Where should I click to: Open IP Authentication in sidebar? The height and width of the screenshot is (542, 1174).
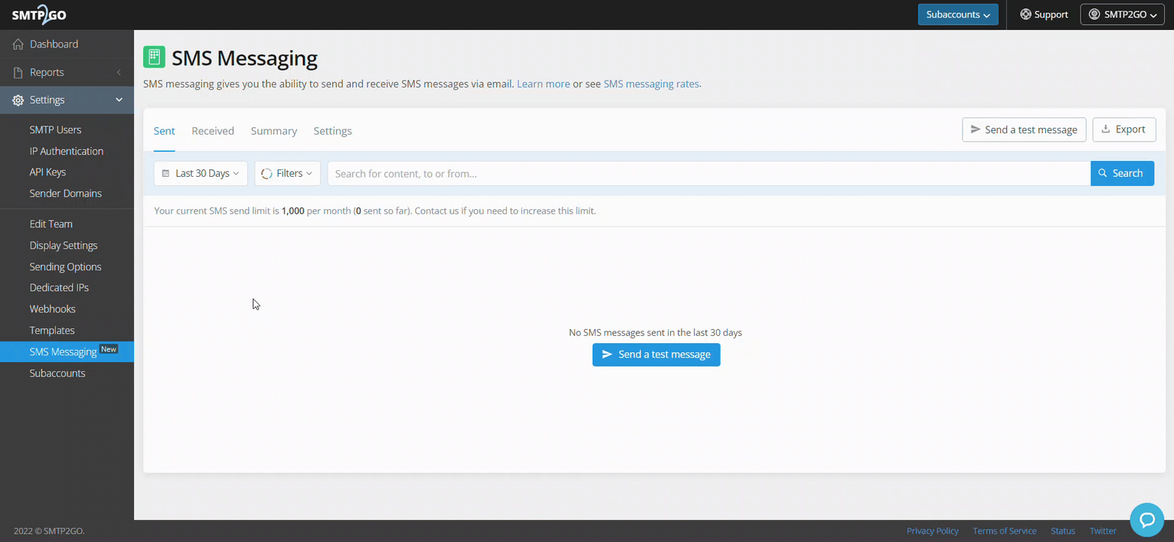tap(67, 151)
